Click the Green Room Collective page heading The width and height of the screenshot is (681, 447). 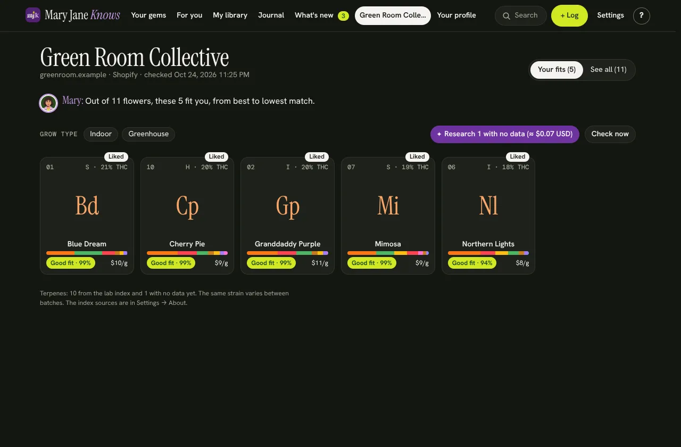(135, 57)
